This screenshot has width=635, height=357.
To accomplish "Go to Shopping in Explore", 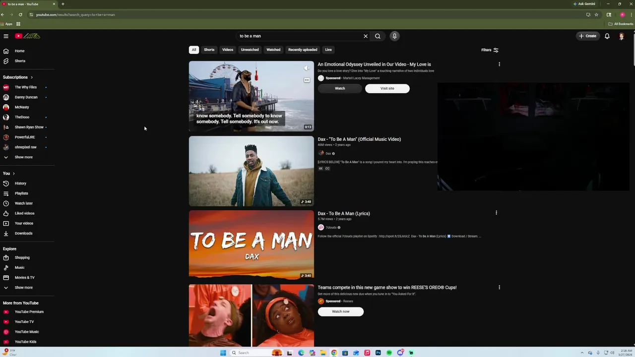I will [x=22, y=257].
